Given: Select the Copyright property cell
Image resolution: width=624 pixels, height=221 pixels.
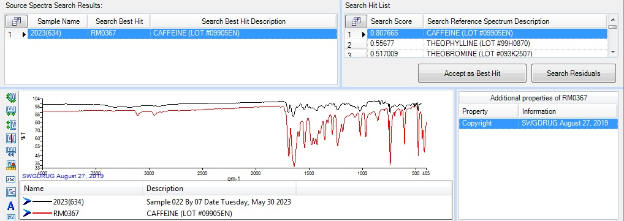Looking at the screenshot, I should coord(489,123).
